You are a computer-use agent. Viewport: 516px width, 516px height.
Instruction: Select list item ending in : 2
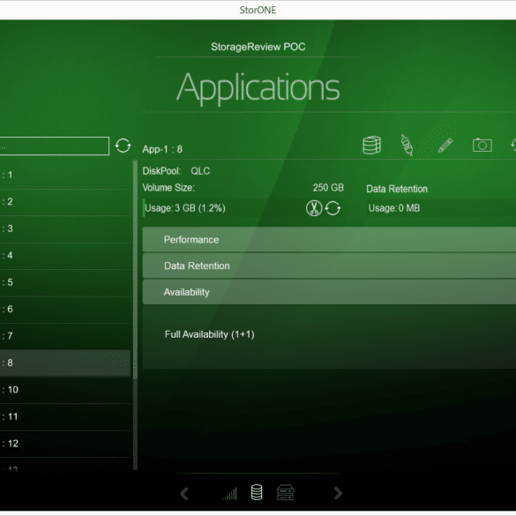coord(65,202)
